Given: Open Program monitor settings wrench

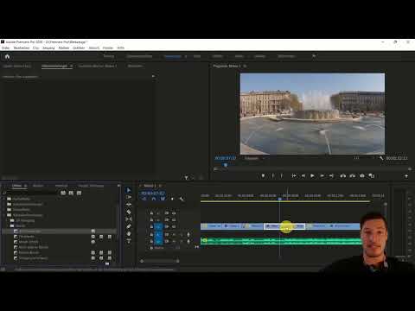Looking at the screenshot, I should 381,158.
